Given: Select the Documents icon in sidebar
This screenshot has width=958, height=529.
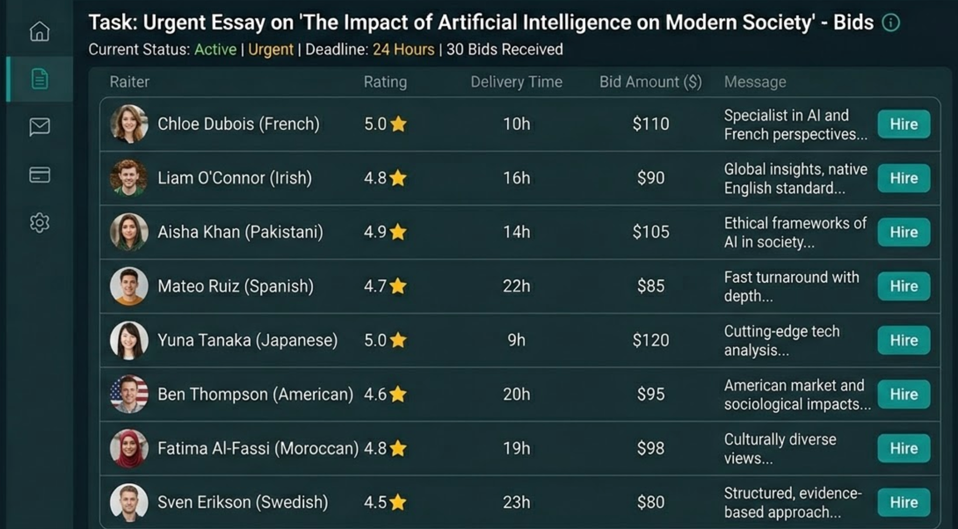Looking at the screenshot, I should click(x=39, y=79).
